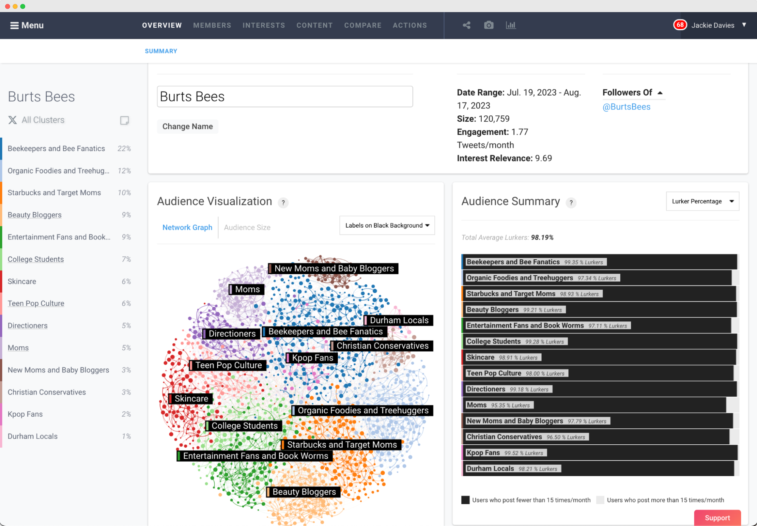
Task: Open the CONTENT tab
Action: click(x=314, y=25)
